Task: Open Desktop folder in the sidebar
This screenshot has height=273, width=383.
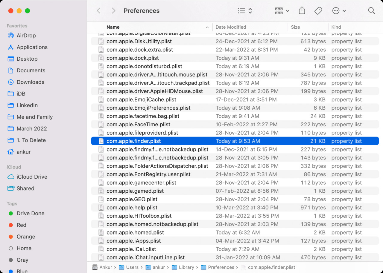Action: point(22,59)
